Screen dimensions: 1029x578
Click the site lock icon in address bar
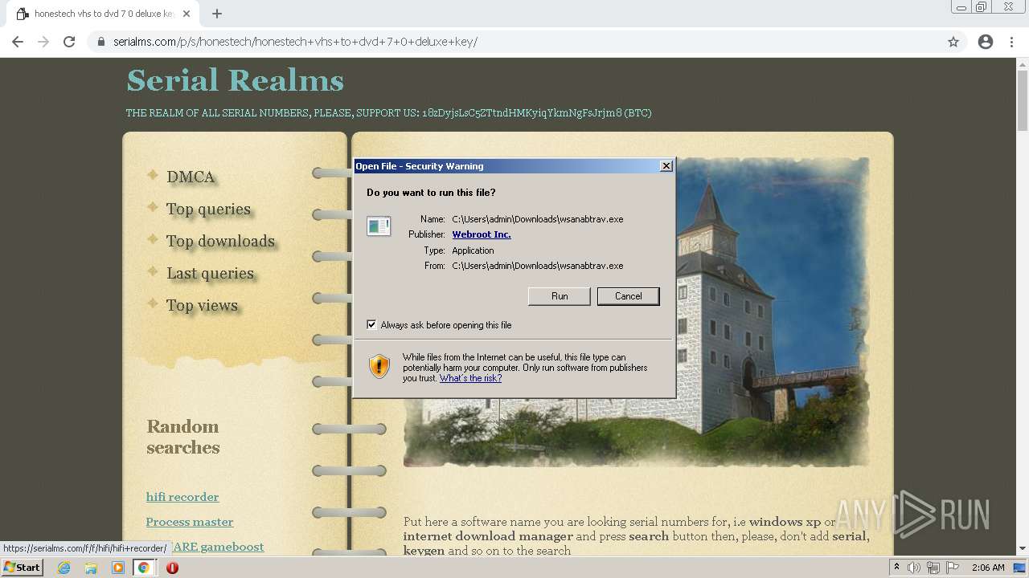[101, 42]
